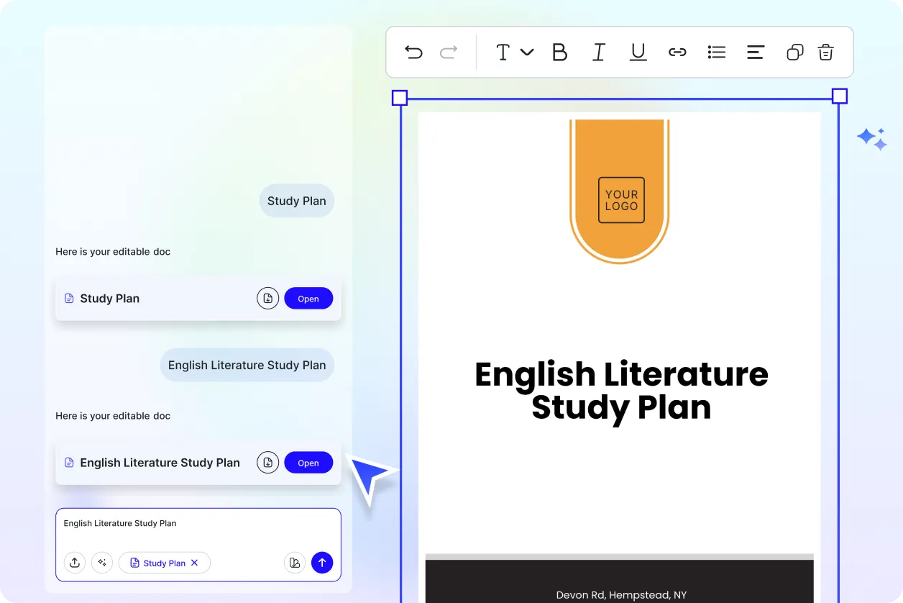Image resolution: width=903 pixels, height=603 pixels.
Task: Apply bulleted list formatting
Action: [x=717, y=52]
